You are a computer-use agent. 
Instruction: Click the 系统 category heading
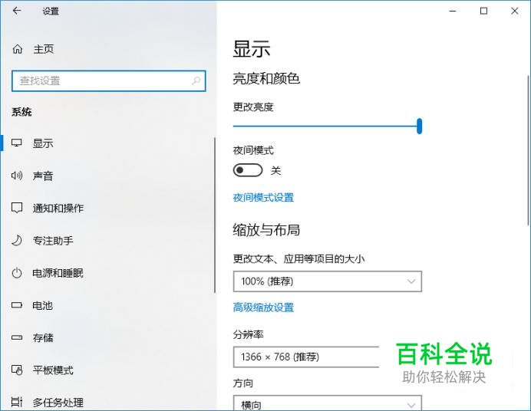(x=21, y=112)
